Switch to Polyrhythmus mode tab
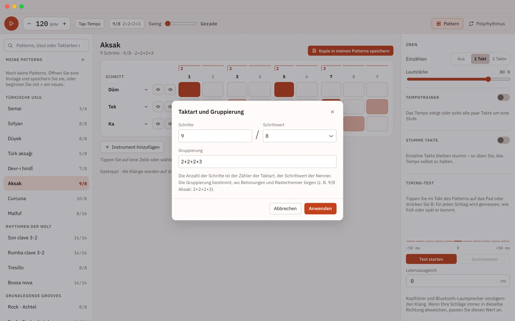 [487, 24]
